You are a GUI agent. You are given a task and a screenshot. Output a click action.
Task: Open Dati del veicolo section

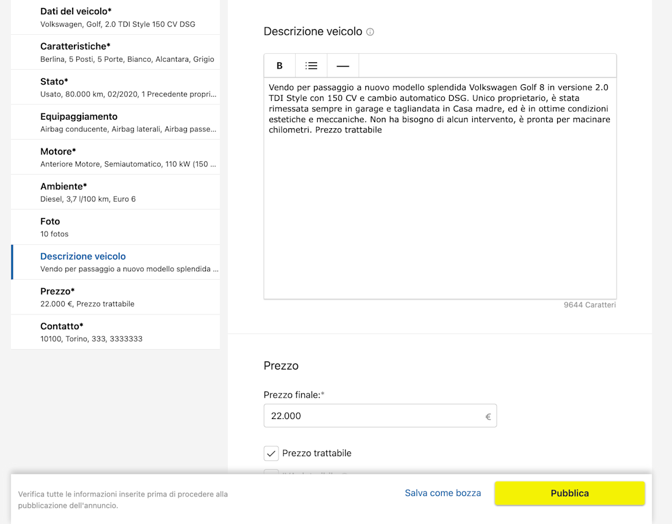[115, 18]
